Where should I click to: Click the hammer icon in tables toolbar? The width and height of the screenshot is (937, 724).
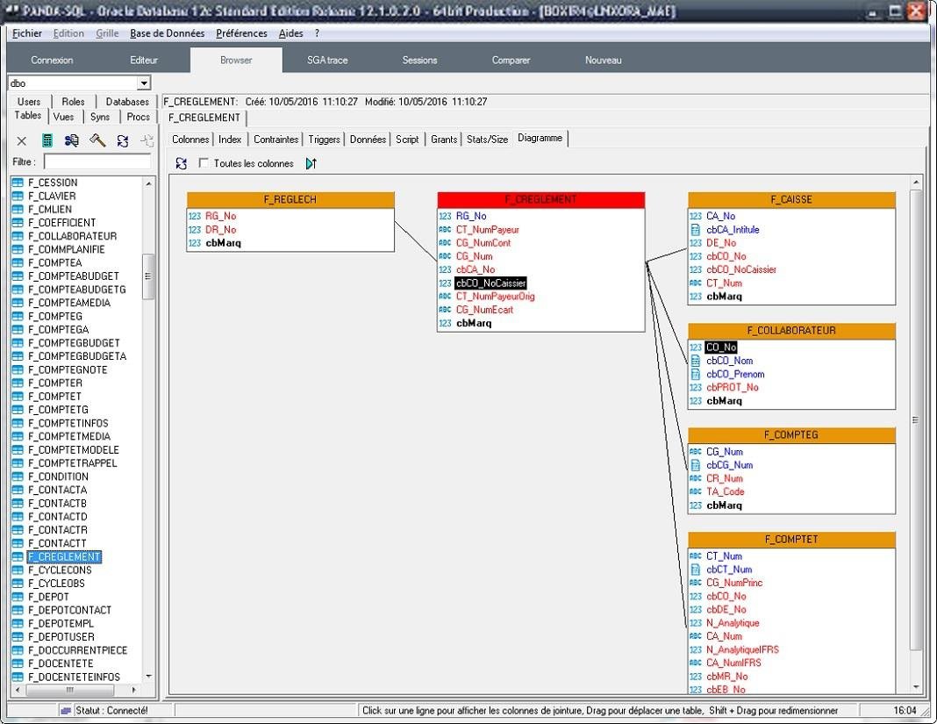(97, 140)
